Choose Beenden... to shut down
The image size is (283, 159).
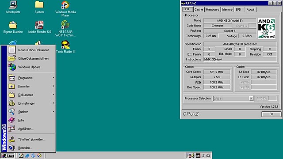coord(31,148)
